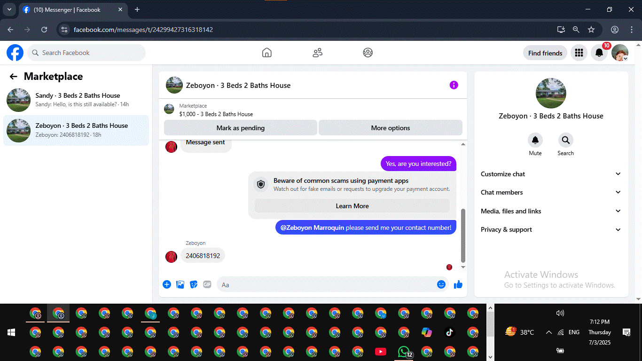The height and width of the screenshot is (361, 642).
Task: Open Chrome tab search dropdown arrow
Action: 9,9
